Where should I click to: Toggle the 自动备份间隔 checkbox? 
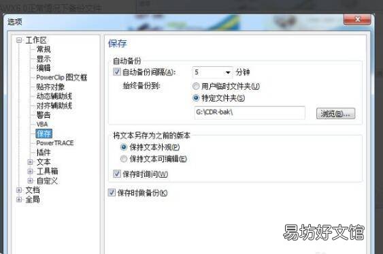(117, 72)
